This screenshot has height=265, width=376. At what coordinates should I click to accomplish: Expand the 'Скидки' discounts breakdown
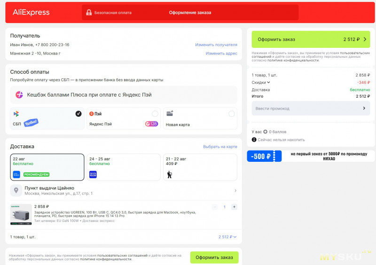click(261, 83)
